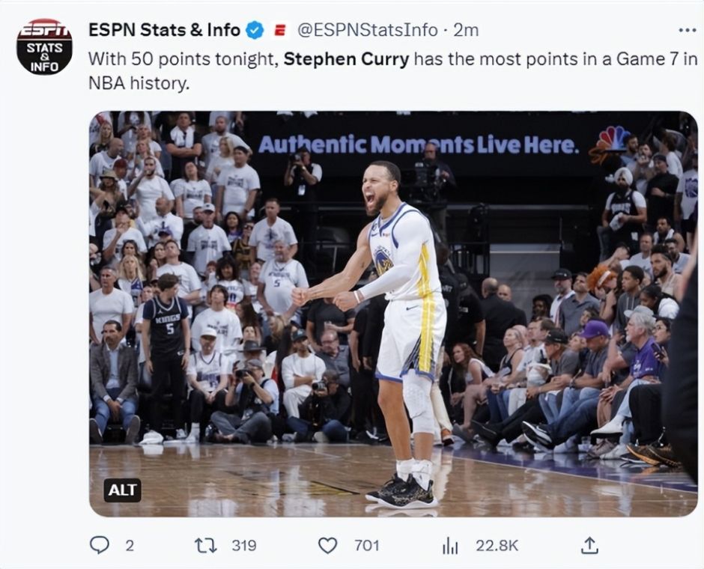Open the view analytics bar chart icon
This screenshot has height=569, width=704.
tap(450, 546)
